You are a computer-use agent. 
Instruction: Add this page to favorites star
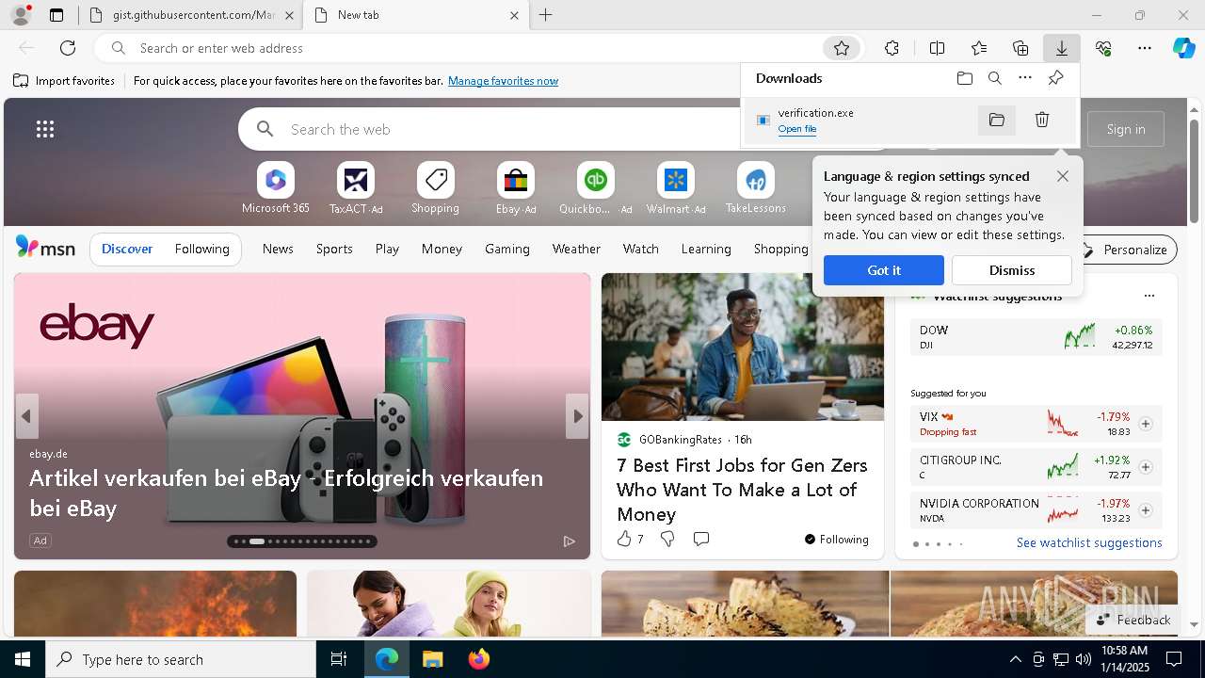click(x=842, y=48)
